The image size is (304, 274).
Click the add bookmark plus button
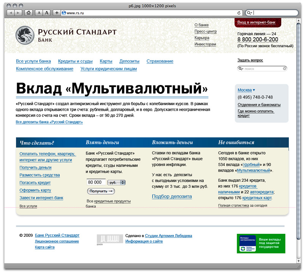pos(57,13)
